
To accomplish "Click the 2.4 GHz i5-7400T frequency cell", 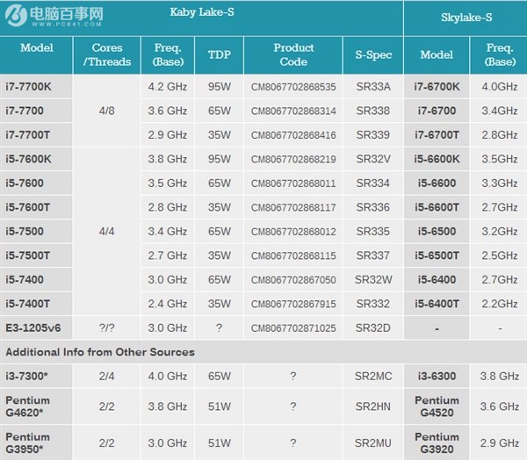I will 168,304.
